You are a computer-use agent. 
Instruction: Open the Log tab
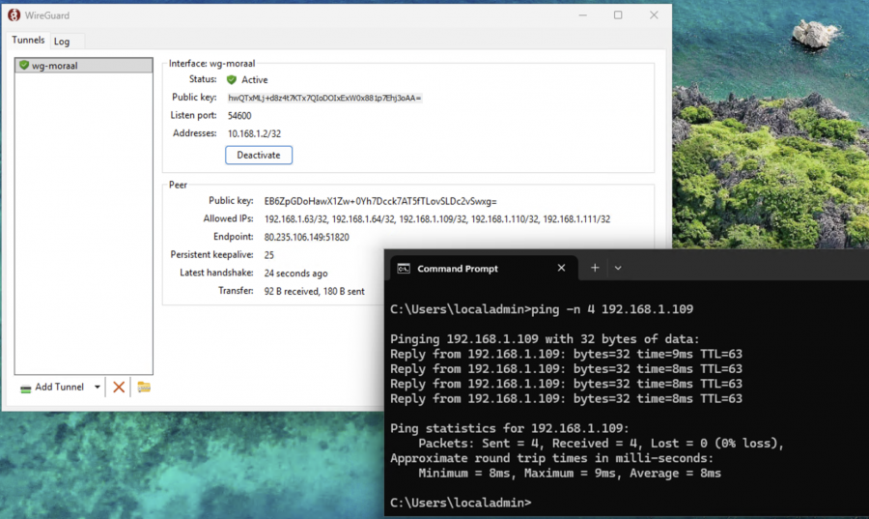click(x=62, y=41)
